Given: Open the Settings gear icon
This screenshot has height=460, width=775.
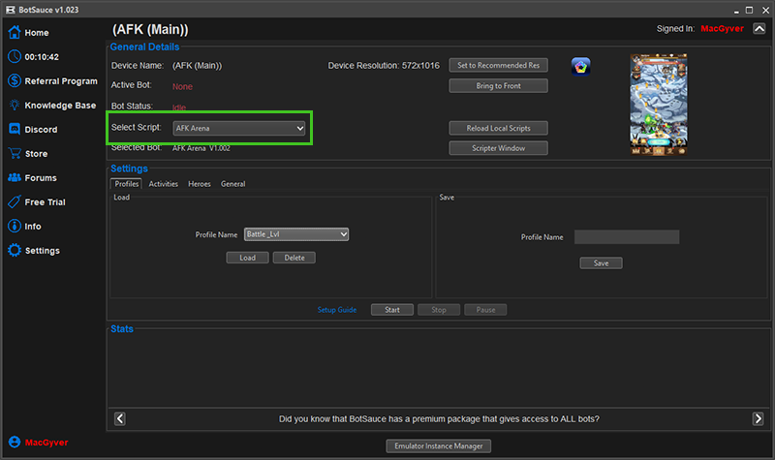Looking at the screenshot, I should pyautogui.click(x=15, y=251).
